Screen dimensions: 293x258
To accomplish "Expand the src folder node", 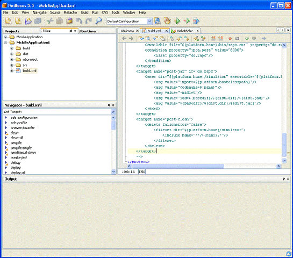I will tap(12, 65).
